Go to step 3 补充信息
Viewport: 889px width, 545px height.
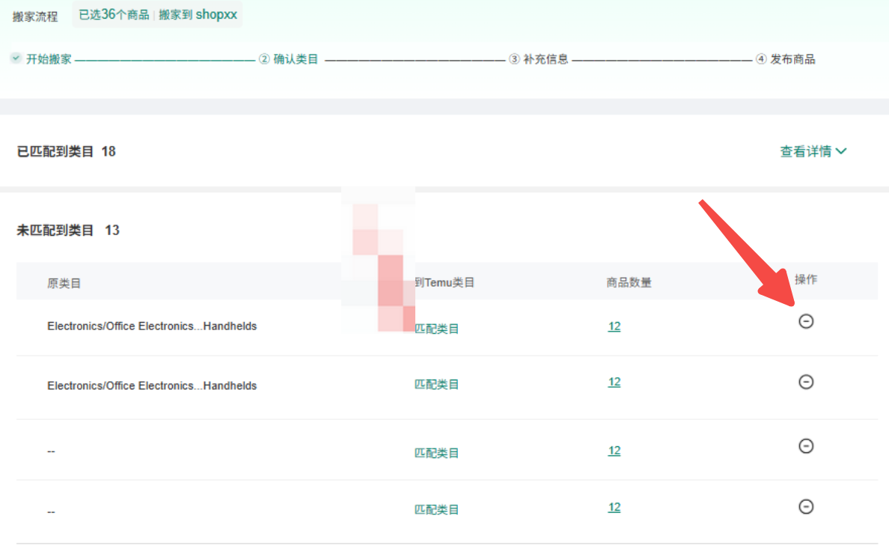tap(539, 59)
